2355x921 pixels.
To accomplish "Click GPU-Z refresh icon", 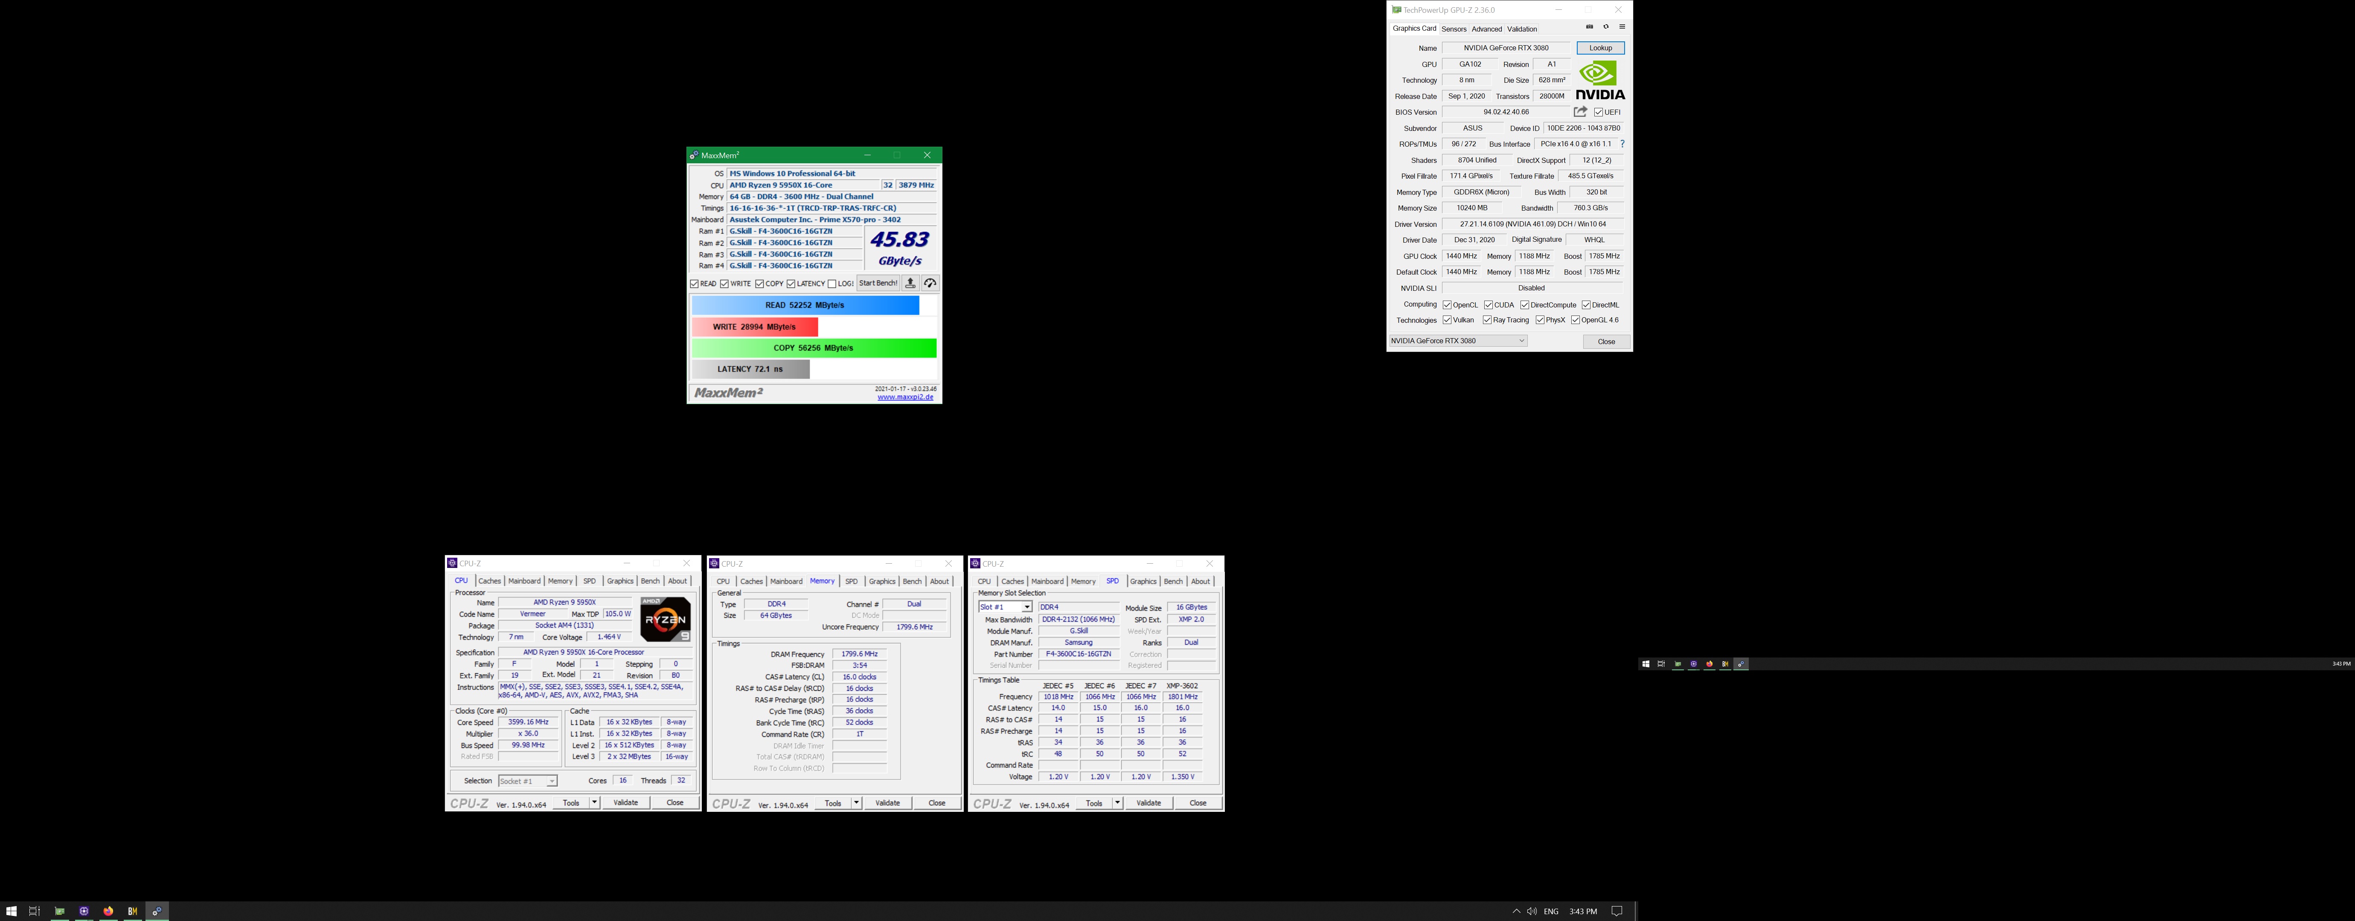I will coord(1605,27).
